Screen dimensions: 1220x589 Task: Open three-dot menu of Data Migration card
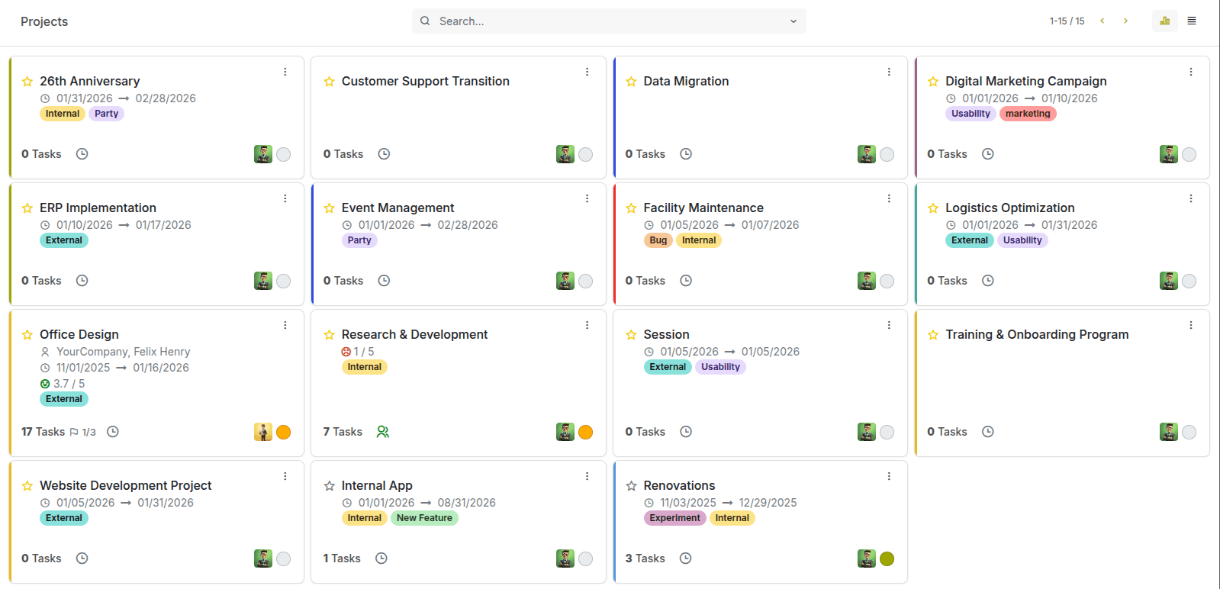click(889, 72)
